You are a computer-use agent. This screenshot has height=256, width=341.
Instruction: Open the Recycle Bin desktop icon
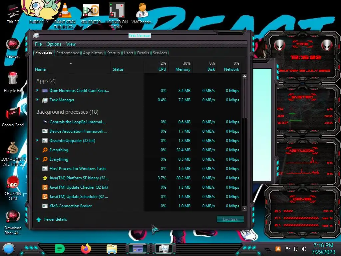[x=13, y=82]
